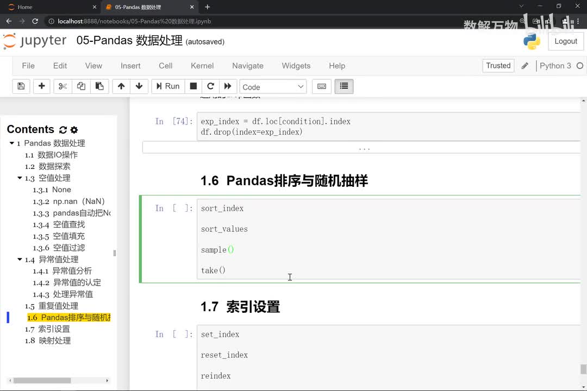Click into the cell containing sort_index code
Image resolution: width=587 pixels, height=391 pixels.
pyautogui.click(x=389, y=239)
